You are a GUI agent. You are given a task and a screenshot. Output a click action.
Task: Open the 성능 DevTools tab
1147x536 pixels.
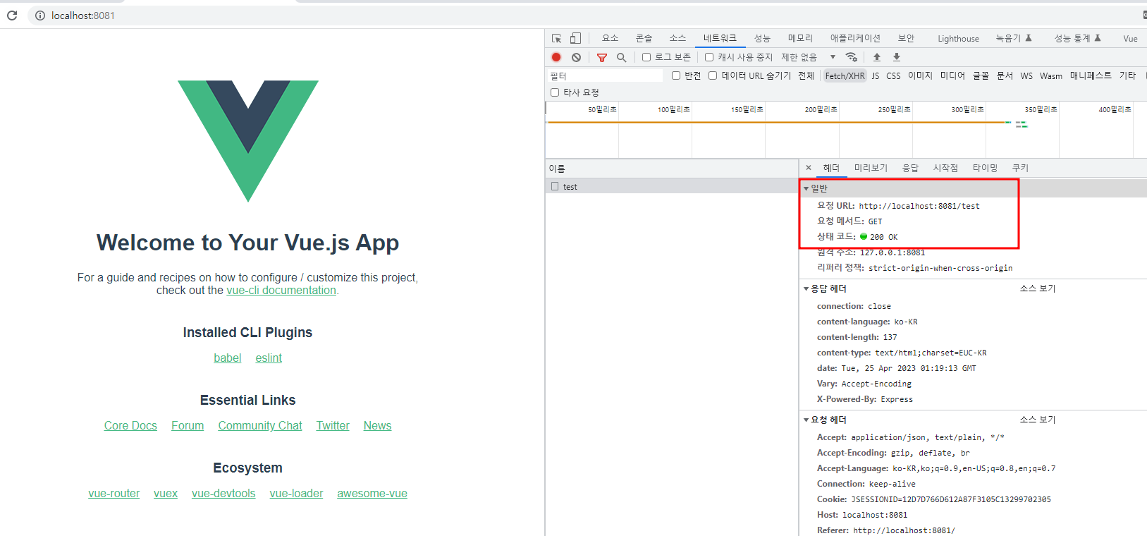(x=762, y=38)
